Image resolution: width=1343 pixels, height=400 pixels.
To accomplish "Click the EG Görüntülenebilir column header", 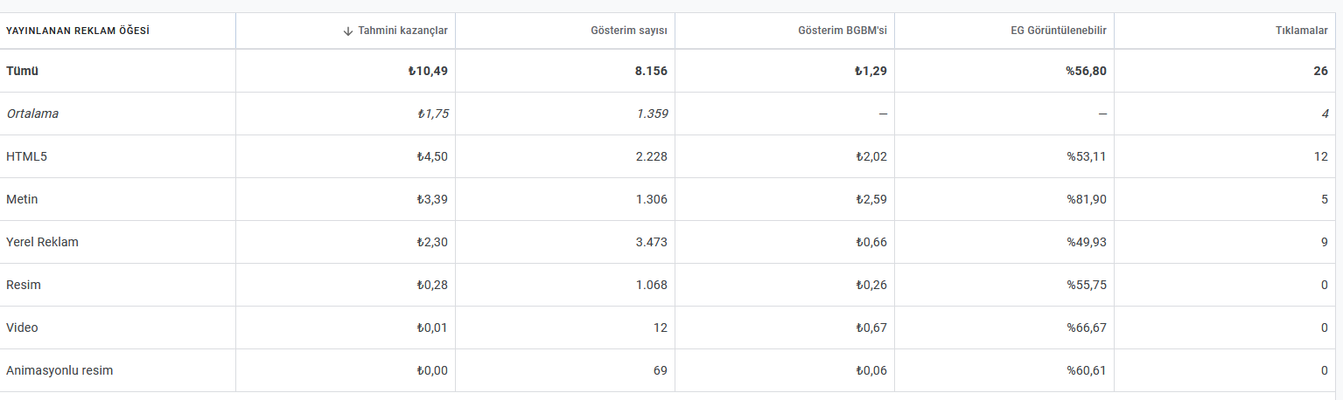I will 1058,31.
